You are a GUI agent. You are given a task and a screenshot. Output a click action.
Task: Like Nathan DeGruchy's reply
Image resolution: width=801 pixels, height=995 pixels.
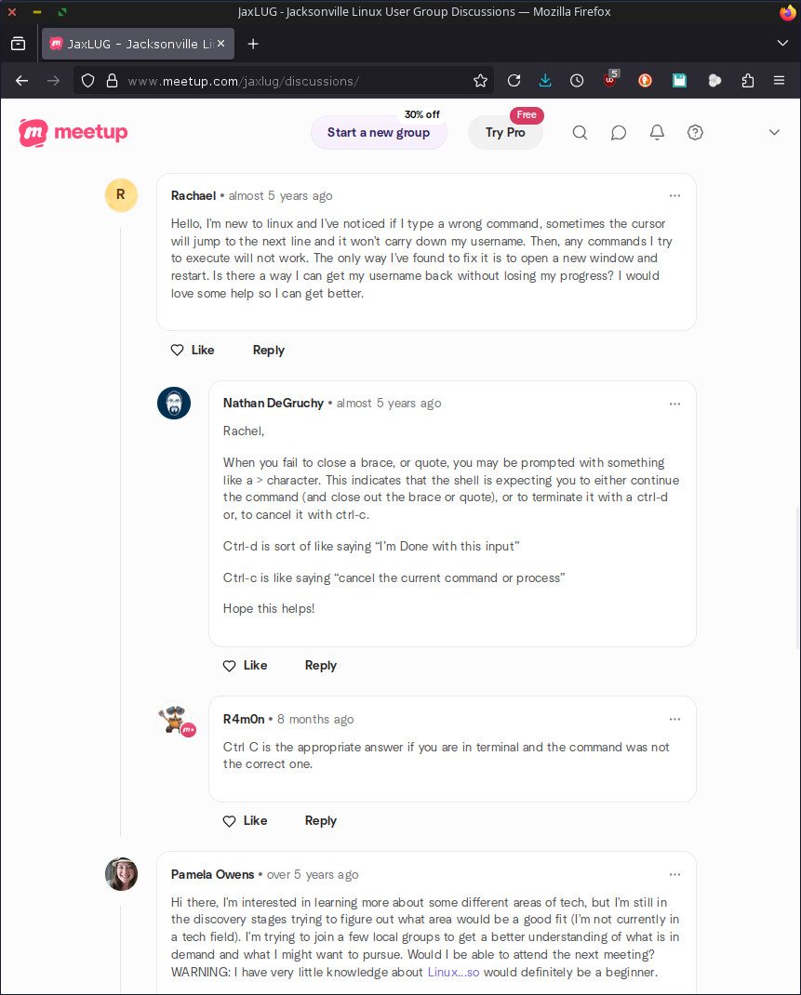click(x=245, y=666)
